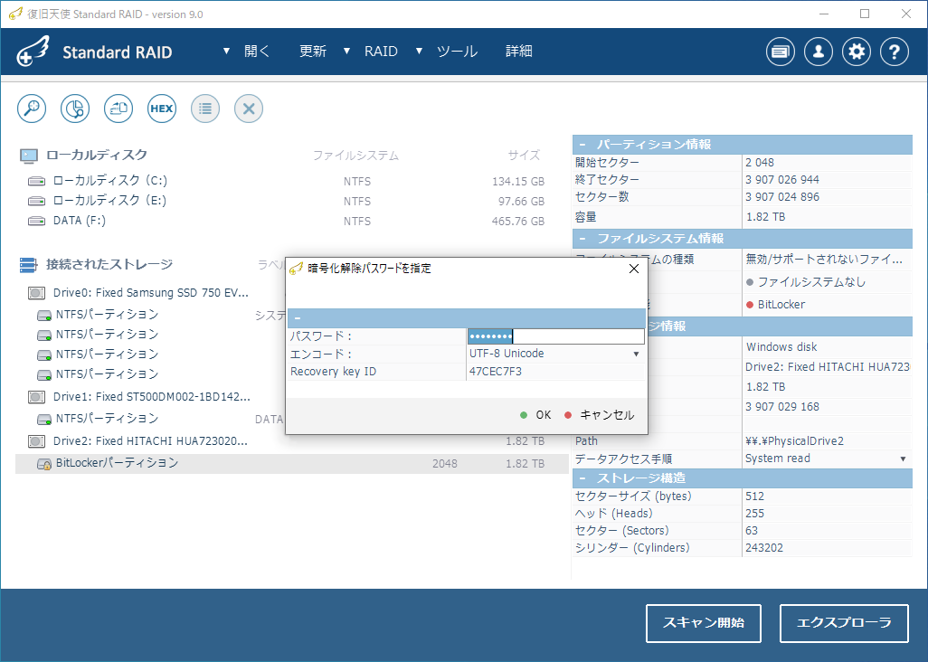This screenshot has width=928, height=662.
Task: Open the 詳細 menu item
Action: pos(519,52)
